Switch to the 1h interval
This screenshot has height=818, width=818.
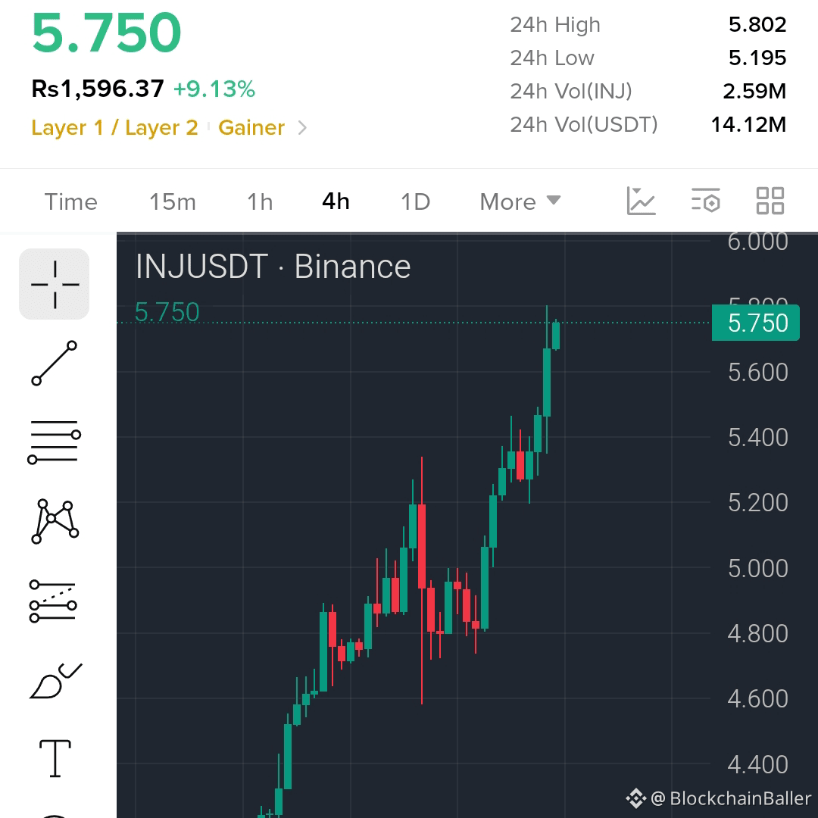[260, 202]
